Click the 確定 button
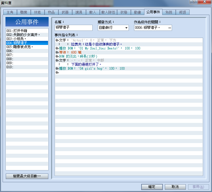 (152, 187)
